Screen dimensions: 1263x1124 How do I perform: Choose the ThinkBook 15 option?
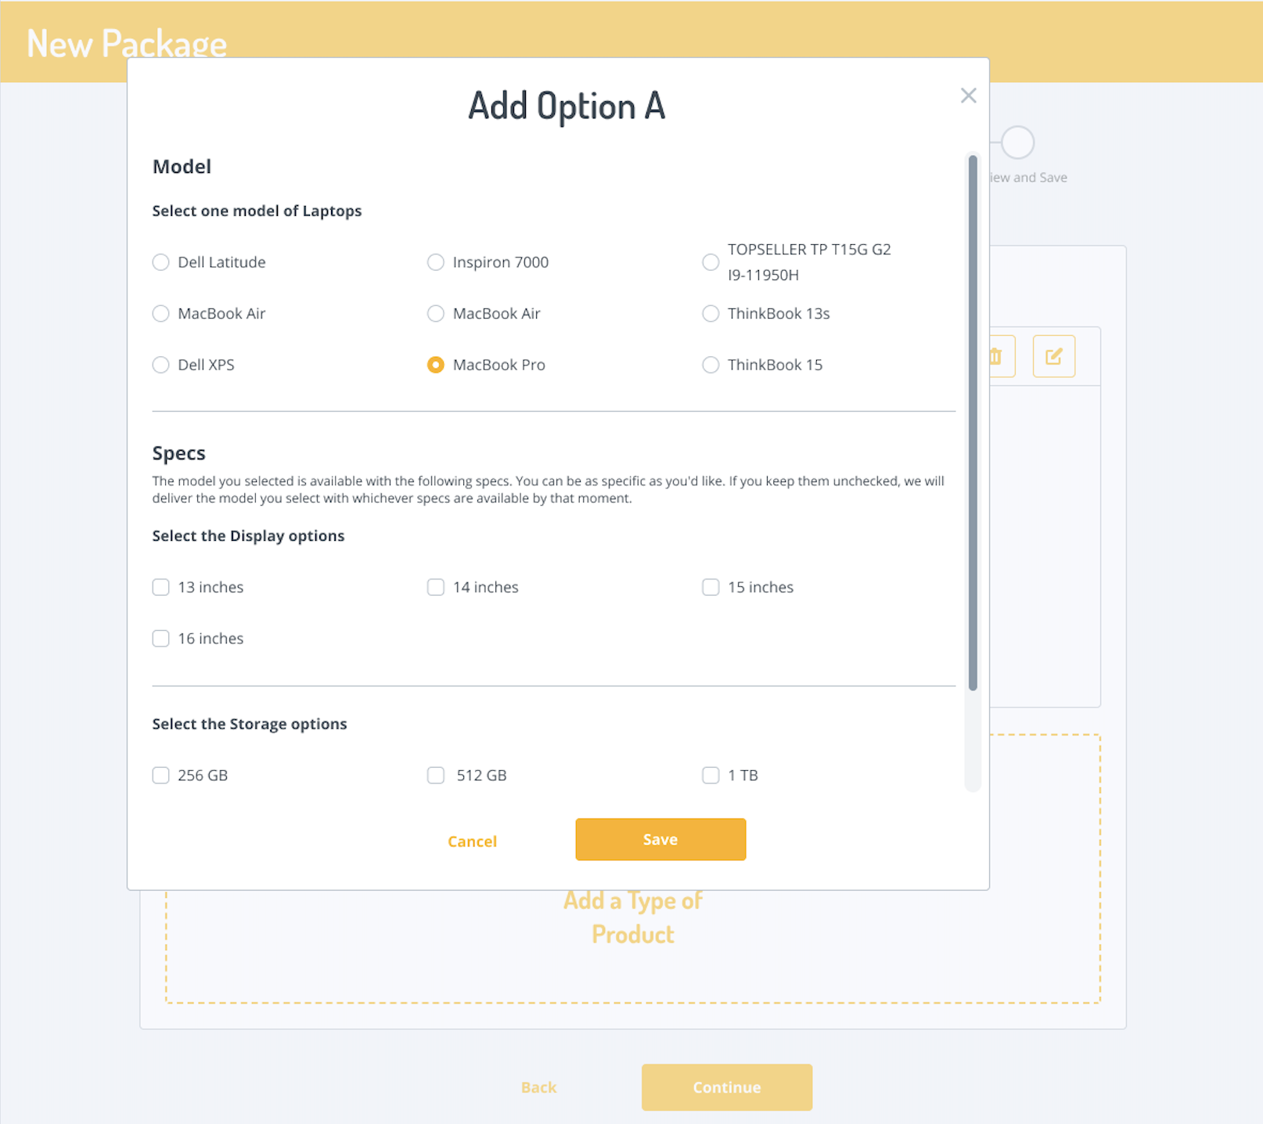[x=711, y=365]
